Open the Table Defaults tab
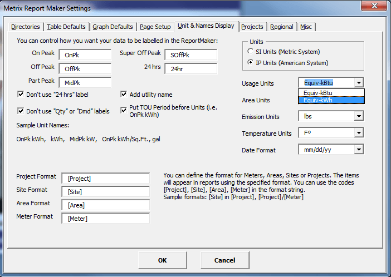The height and width of the screenshot is (277, 391). [66, 27]
